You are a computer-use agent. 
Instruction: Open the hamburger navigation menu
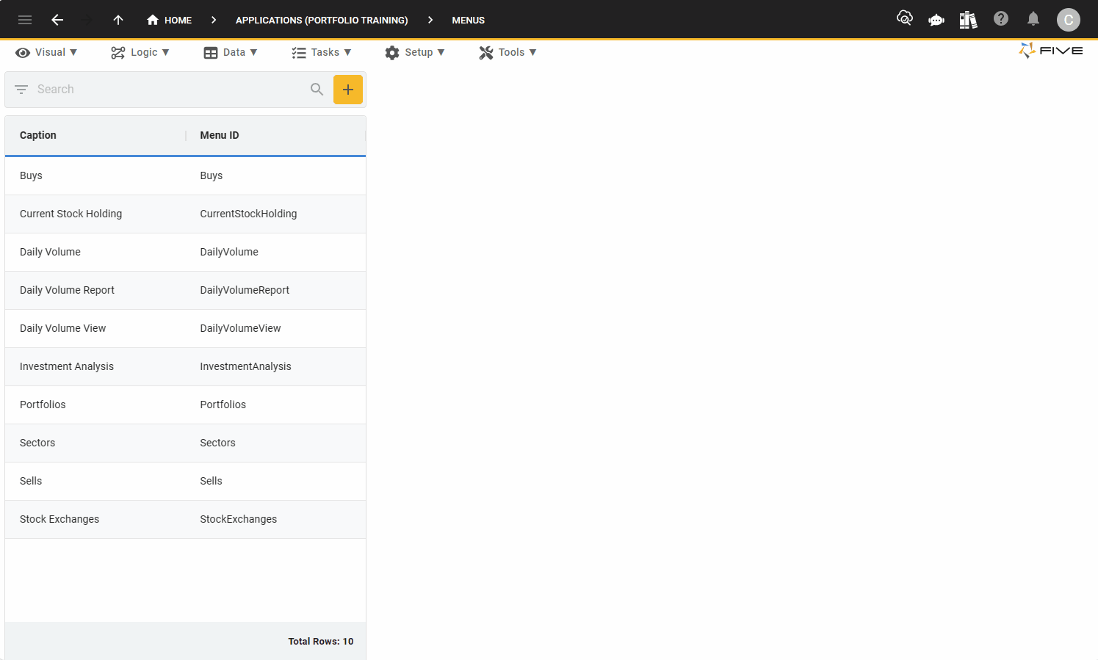25,20
